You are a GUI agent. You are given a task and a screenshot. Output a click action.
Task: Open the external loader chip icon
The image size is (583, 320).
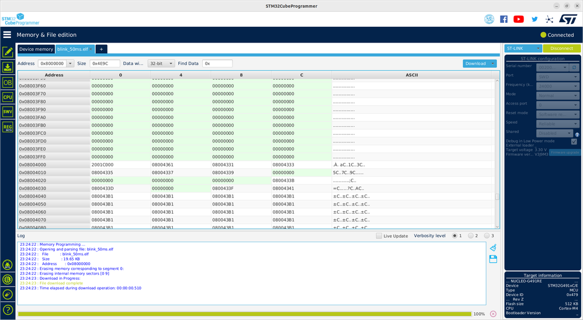click(8, 280)
